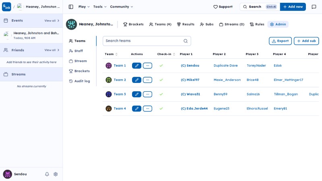This screenshot has height=181, width=322.
Task: Edit Team 3 with pencil button
Action: point(136,94)
